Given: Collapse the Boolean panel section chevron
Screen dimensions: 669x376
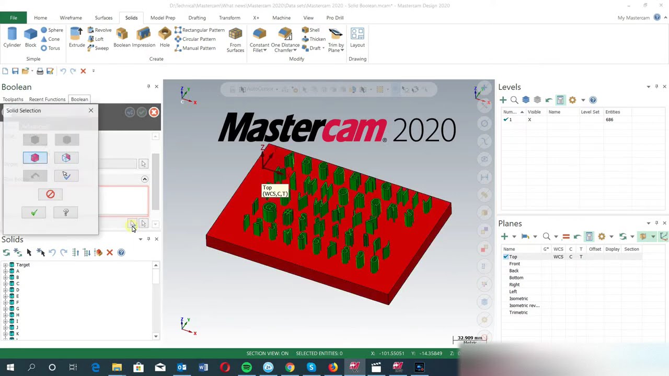Looking at the screenshot, I should (145, 179).
